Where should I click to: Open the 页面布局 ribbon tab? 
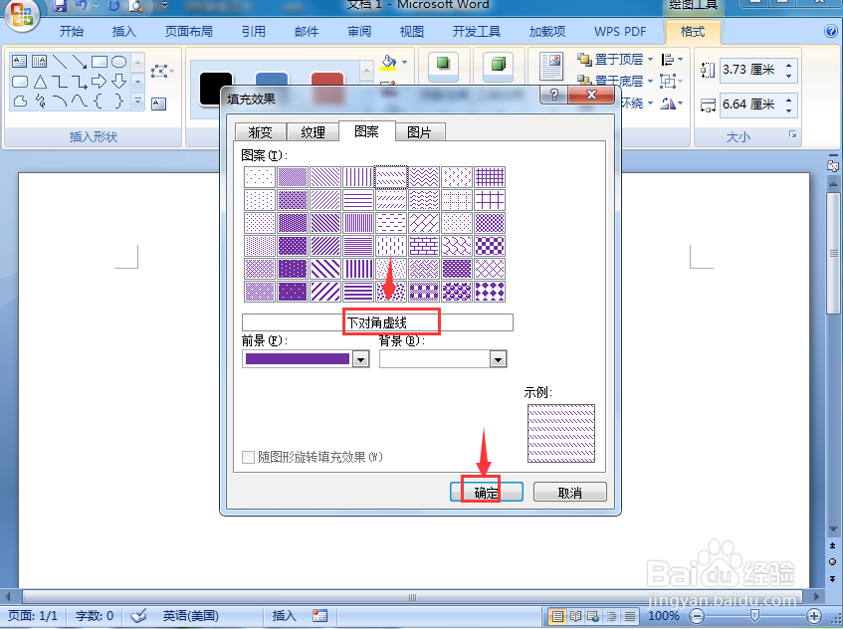188,32
